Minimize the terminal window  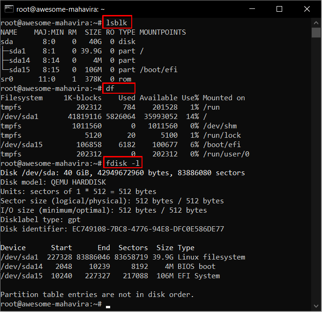click(252, 9)
